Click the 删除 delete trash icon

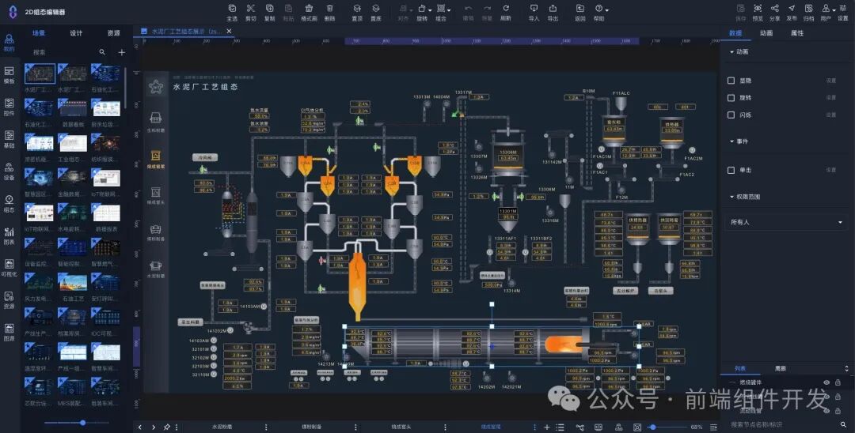click(330, 8)
